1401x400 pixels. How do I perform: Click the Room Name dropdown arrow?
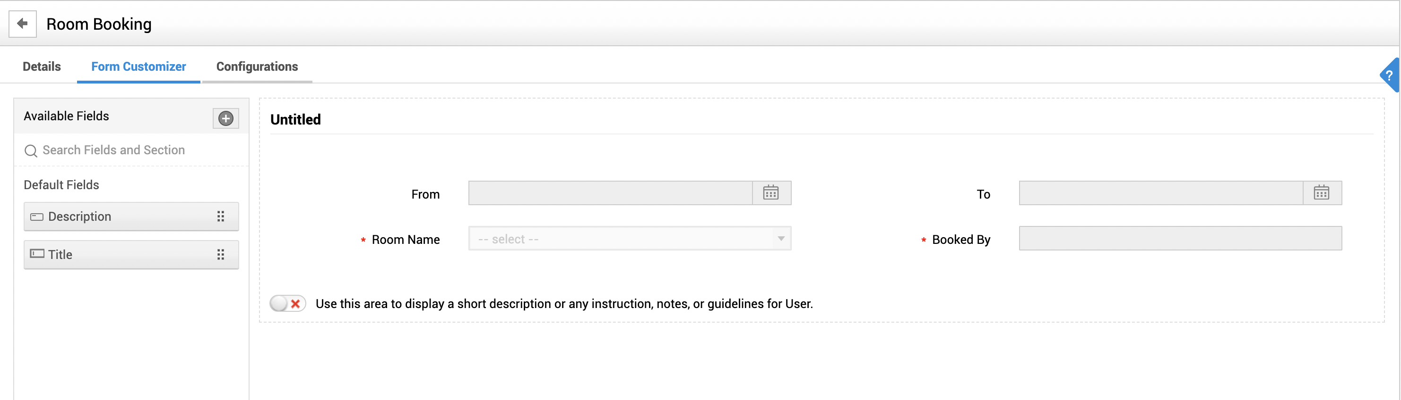click(781, 239)
